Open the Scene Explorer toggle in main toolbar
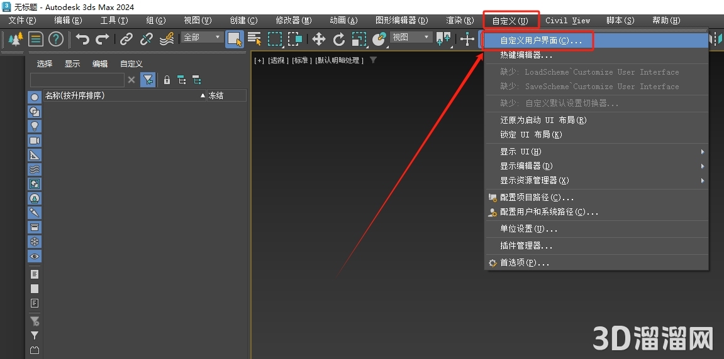This screenshot has width=724, height=359. (x=36, y=39)
